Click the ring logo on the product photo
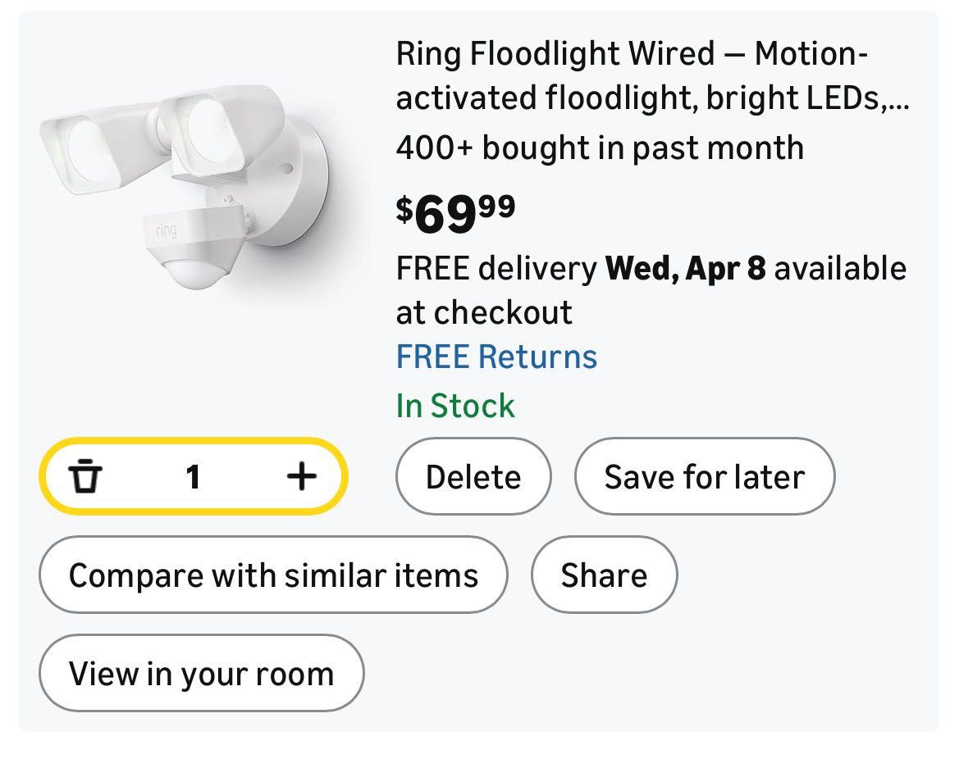This screenshot has width=959, height=759. coord(161,230)
